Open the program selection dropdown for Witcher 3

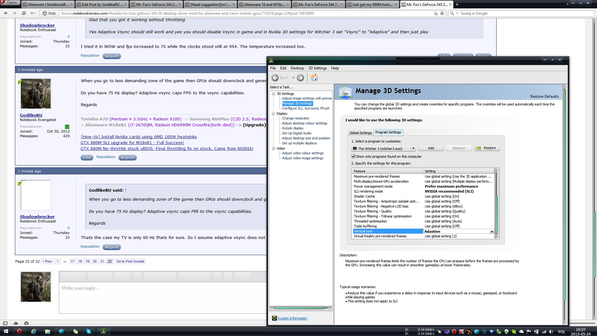pos(413,149)
